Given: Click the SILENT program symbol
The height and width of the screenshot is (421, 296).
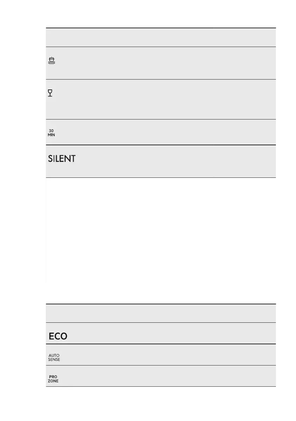Looking at the screenshot, I should pyautogui.click(x=62, y=159).
